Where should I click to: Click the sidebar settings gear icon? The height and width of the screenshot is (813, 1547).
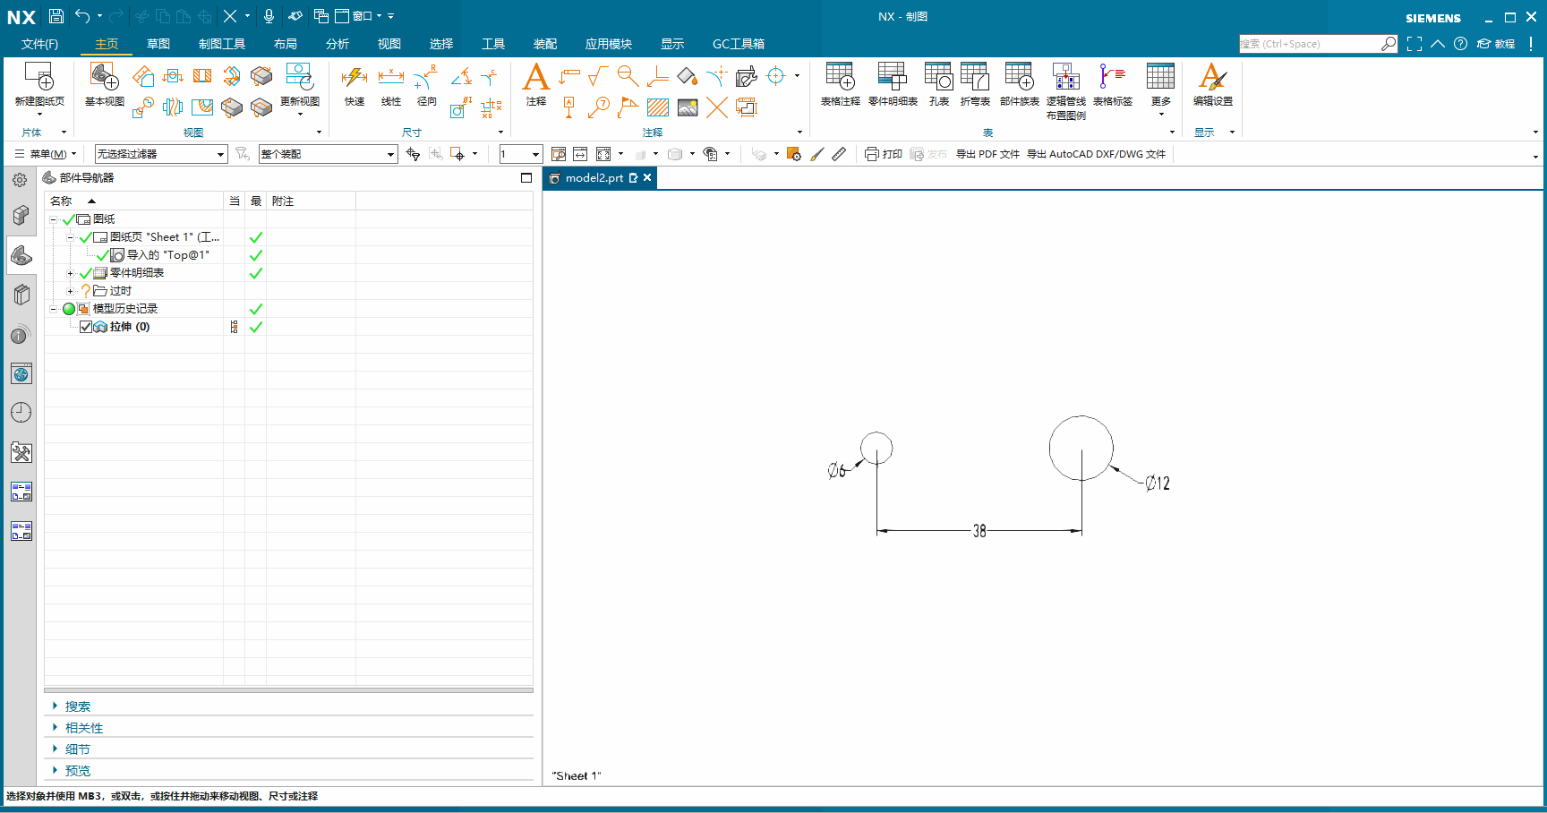point(20,180)
